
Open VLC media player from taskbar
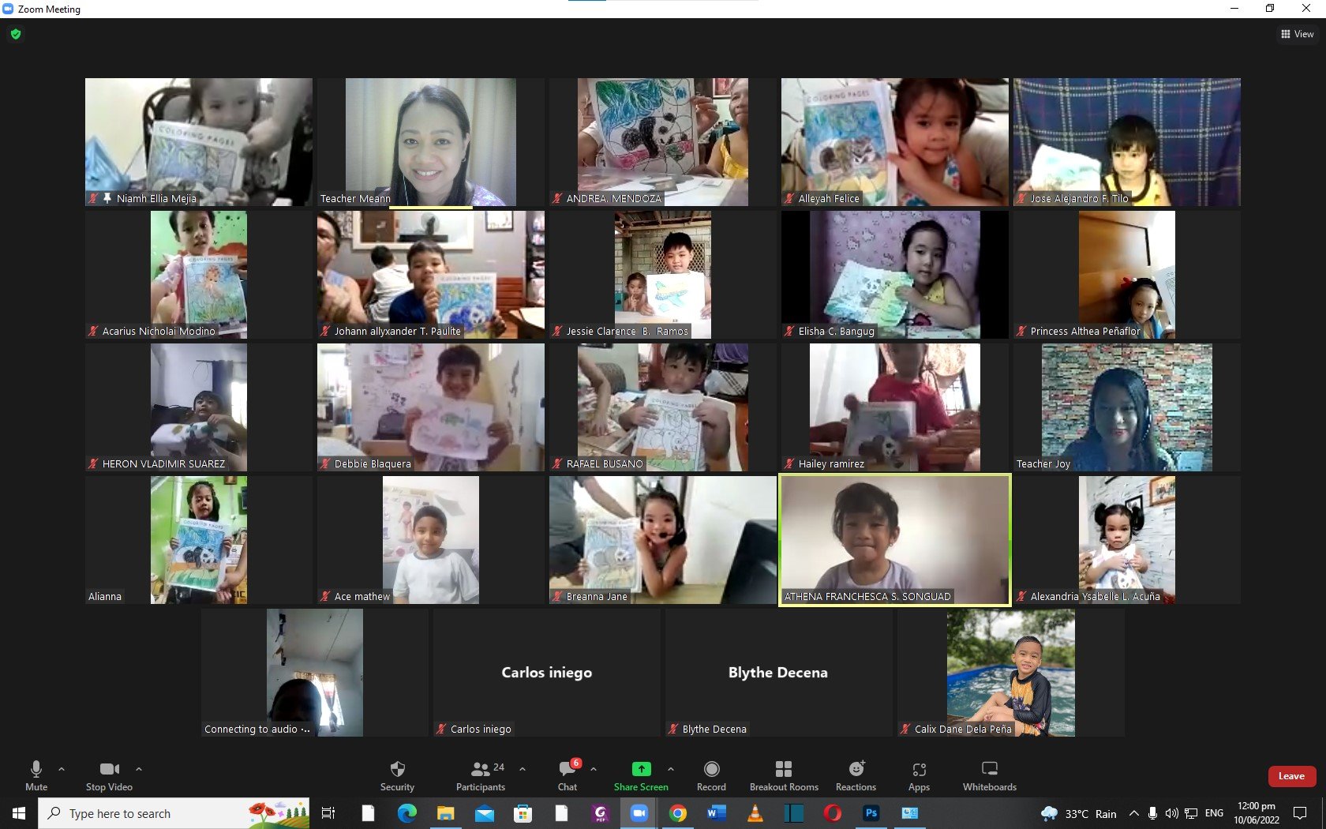(x=755, y=813)
